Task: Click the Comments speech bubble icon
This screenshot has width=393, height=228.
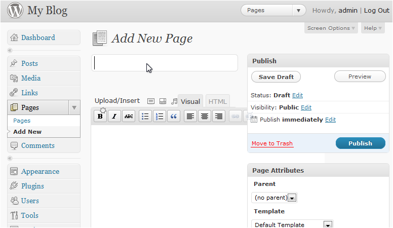Action: pos(14,146)
